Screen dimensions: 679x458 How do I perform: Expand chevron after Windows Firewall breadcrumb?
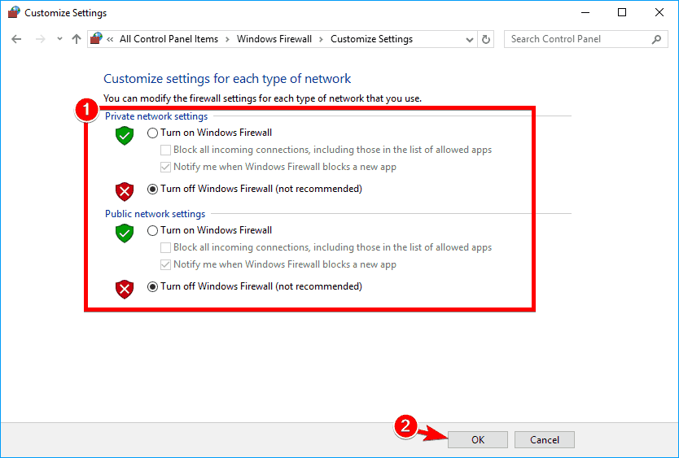tap(321, 39)
